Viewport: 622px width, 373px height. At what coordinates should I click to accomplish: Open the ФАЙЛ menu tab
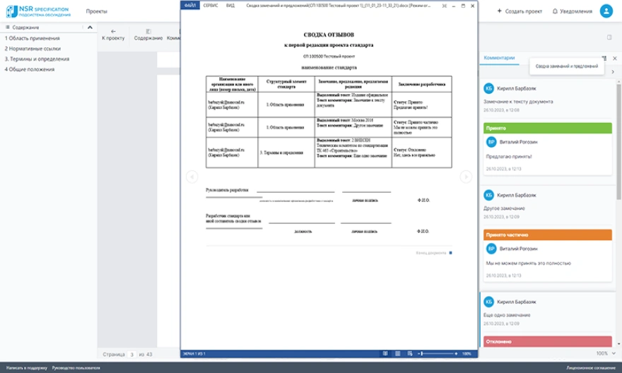tap(190, 6)
